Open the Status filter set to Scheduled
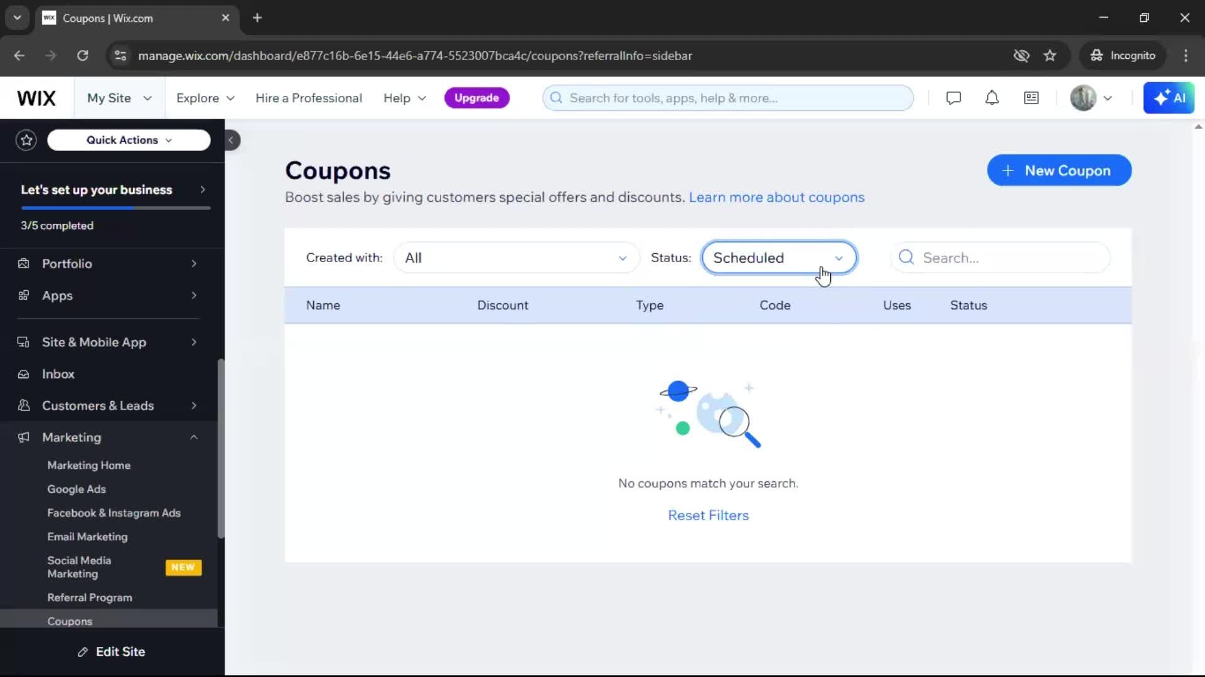 pos(779,258)
